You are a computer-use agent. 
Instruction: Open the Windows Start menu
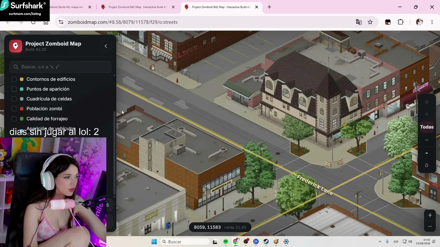[154, 242]
